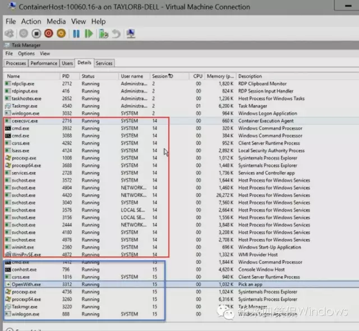
Task: Open the VM Connection File menu
Action: (x=11, y=21)
